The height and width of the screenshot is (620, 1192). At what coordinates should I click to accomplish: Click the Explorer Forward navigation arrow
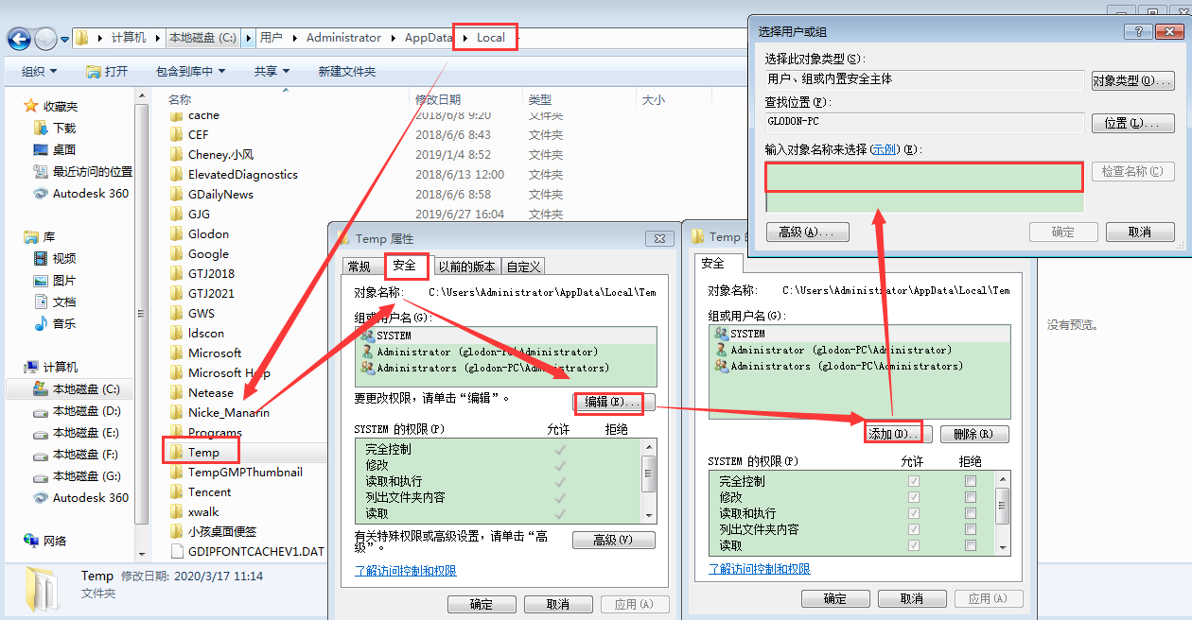coord(45,39)
